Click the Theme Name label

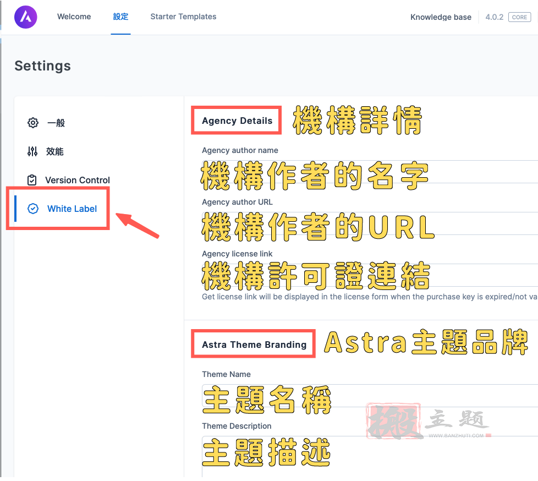226,374
